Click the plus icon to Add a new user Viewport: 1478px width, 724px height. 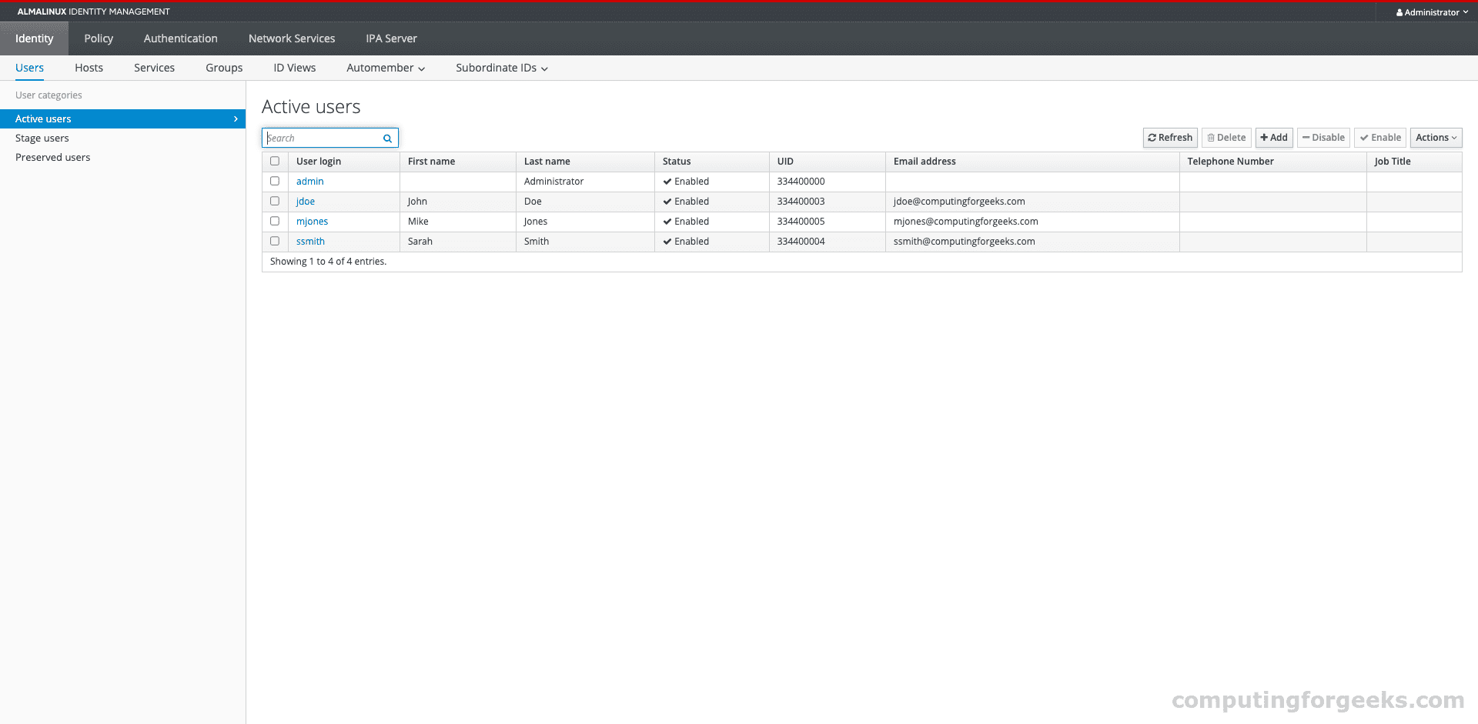(1266, 137)
